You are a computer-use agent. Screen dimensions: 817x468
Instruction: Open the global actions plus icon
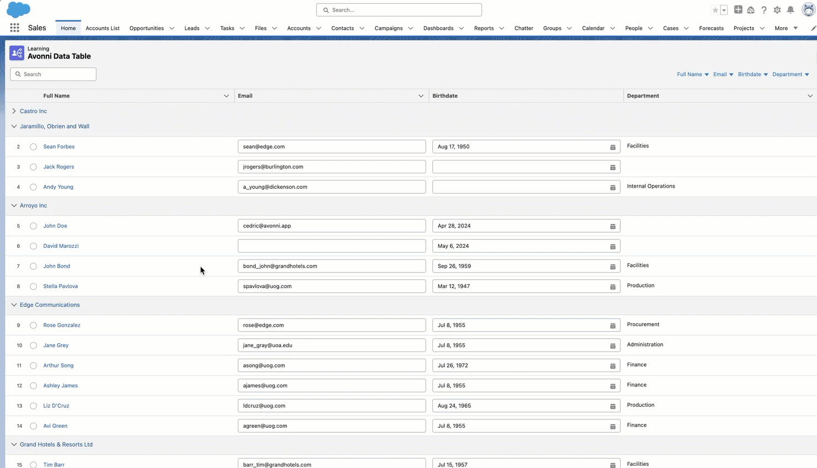(x=738, y=9)
